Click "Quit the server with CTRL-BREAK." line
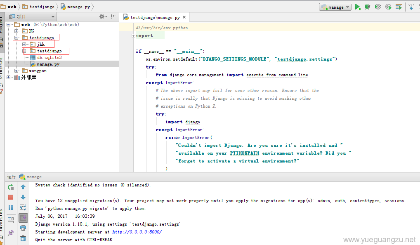Screen dimensions: 420x245 pyautogui.click(x=74, y=240)
